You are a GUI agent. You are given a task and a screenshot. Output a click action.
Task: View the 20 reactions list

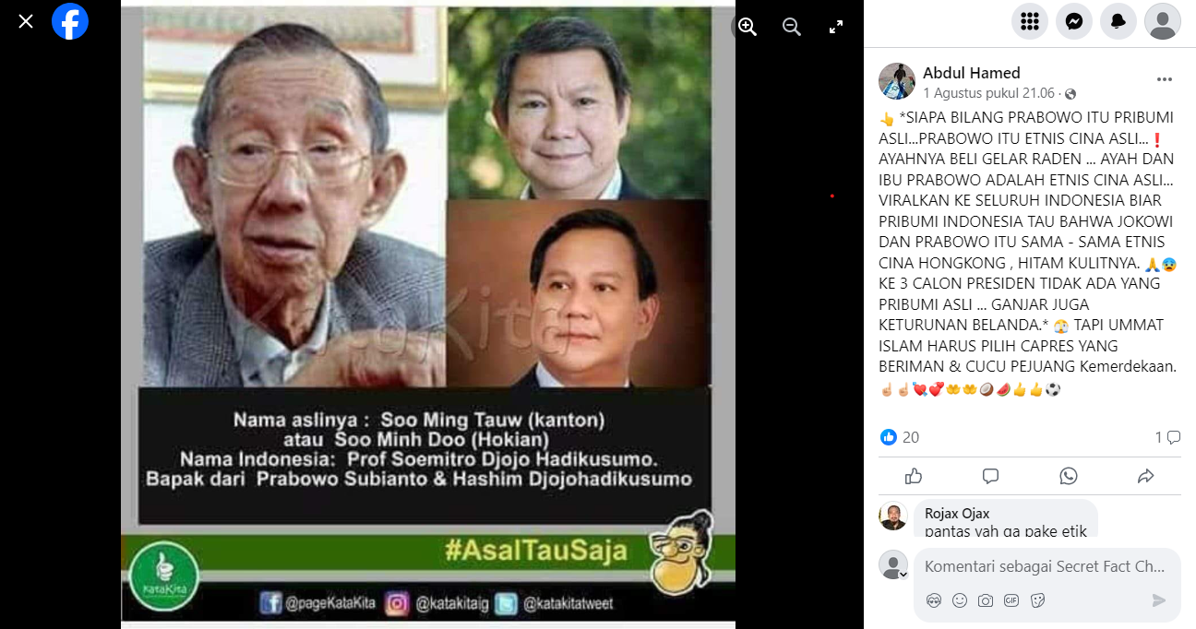pos(900,437)
